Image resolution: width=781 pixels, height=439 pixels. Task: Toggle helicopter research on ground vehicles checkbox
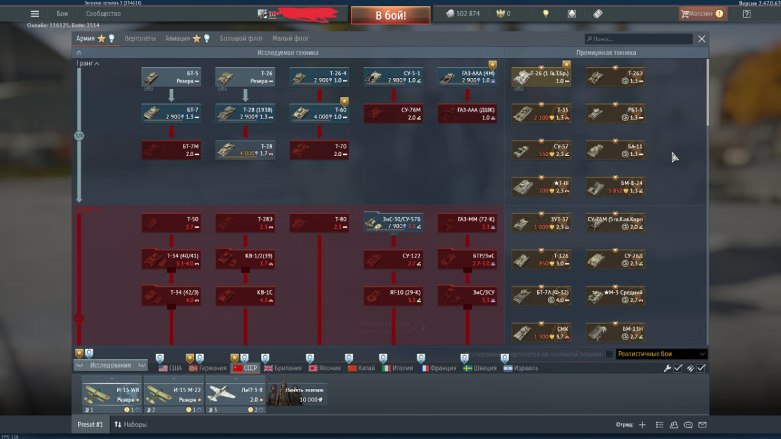pos(609,354)
